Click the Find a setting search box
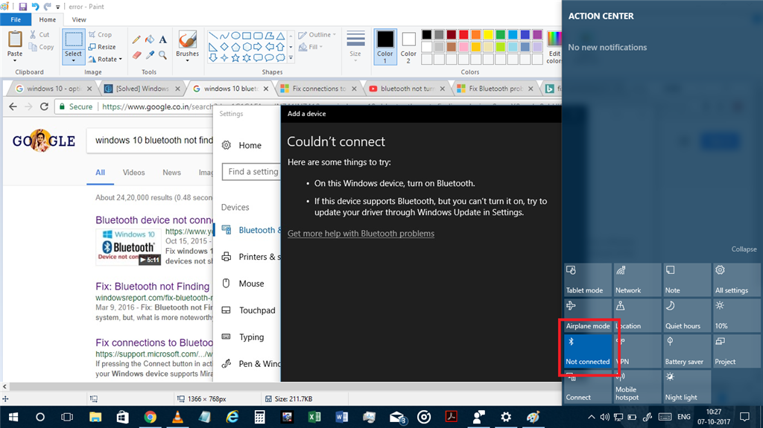 [x=252, y=172]
